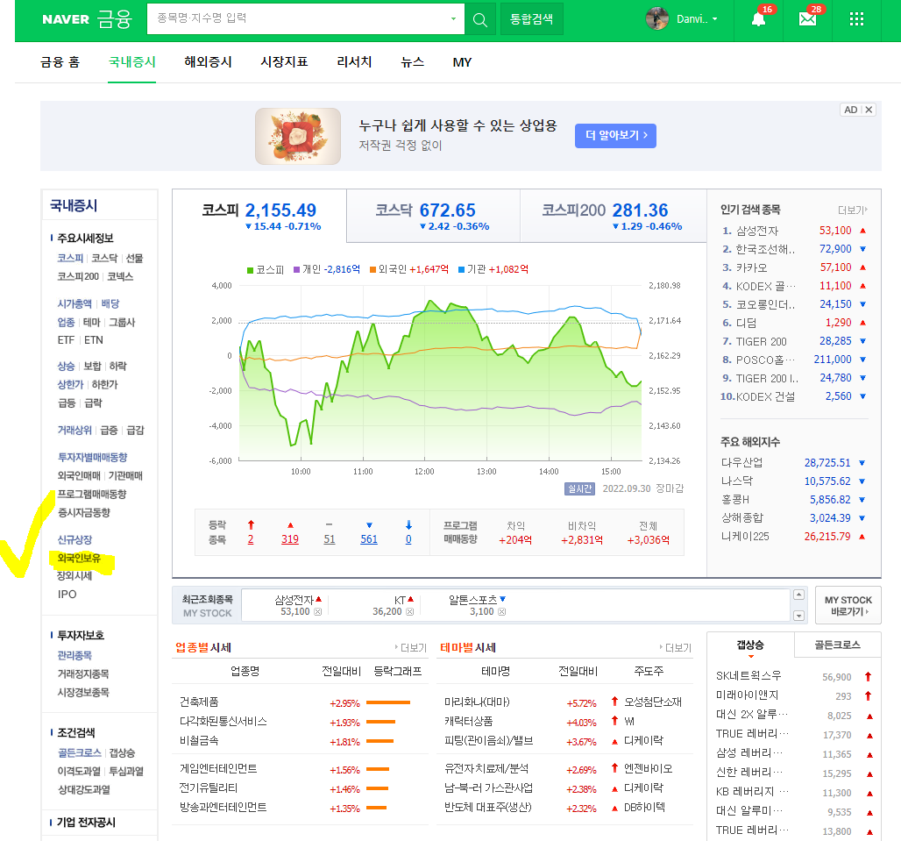Open the notifications bell icon

758,19
